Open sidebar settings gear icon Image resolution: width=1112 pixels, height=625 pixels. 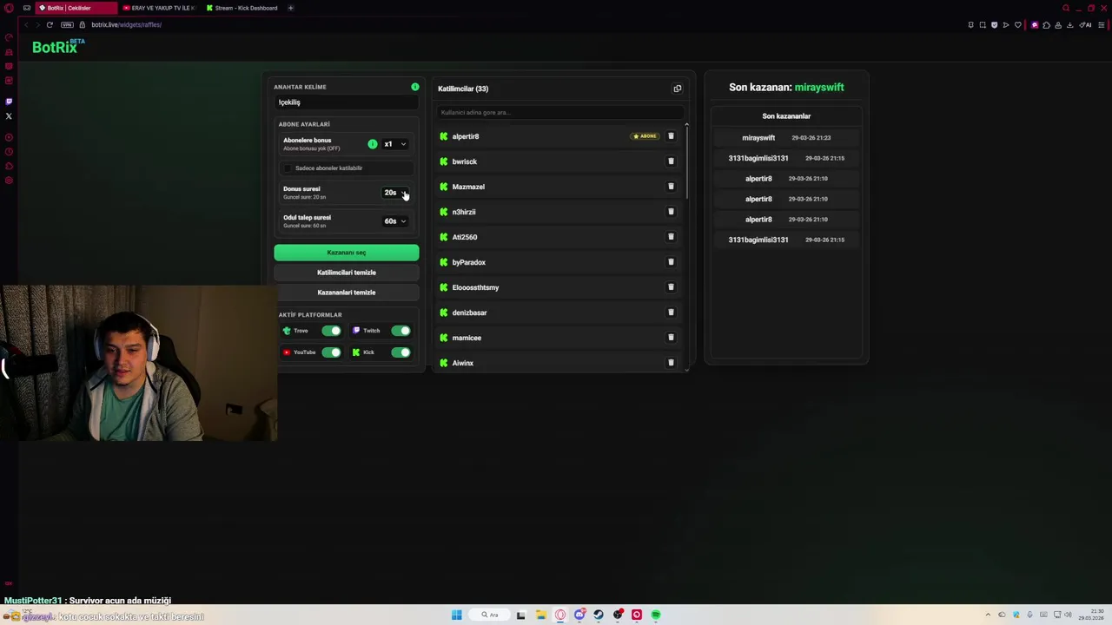click(x=9, y=181)
